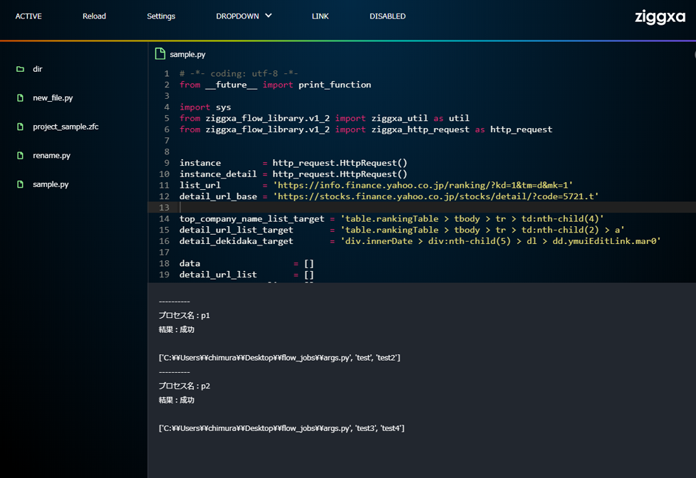Image resolution: width=696 pixels, height=478 pixels.
Task: Click 'import sys' on line 4
Action: coord(205,107)
